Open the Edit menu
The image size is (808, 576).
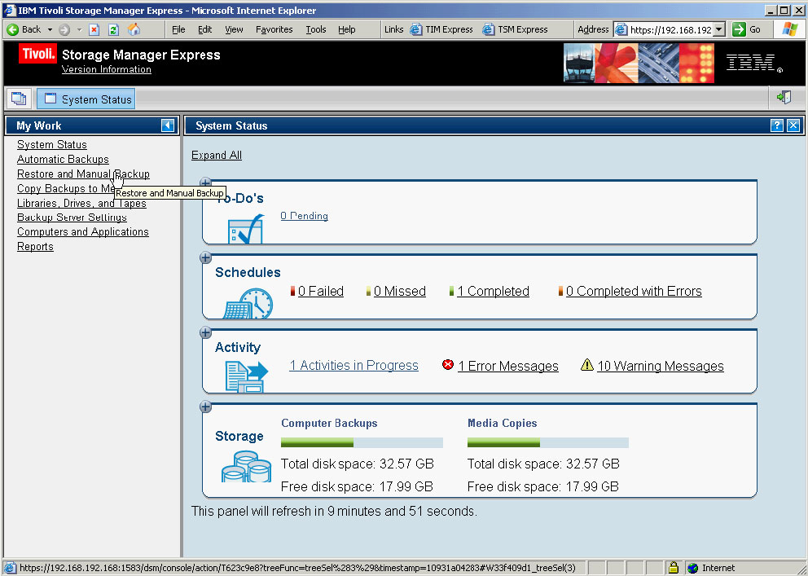point(204,30)
